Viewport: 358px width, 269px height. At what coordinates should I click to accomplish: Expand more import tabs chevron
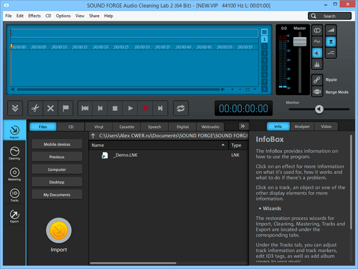click(x=242, y=127)
